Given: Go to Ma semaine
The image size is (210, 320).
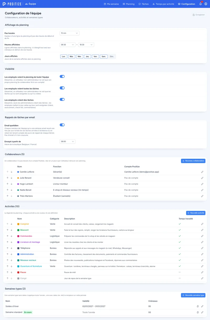Looking at the screenshot, I should 111,4.
